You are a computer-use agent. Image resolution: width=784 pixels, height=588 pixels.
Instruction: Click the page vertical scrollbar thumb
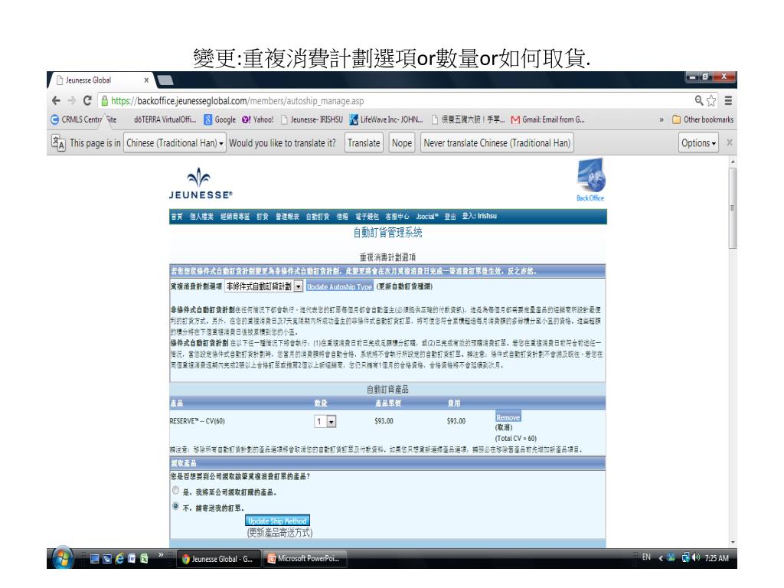click(x=733, y=208)
